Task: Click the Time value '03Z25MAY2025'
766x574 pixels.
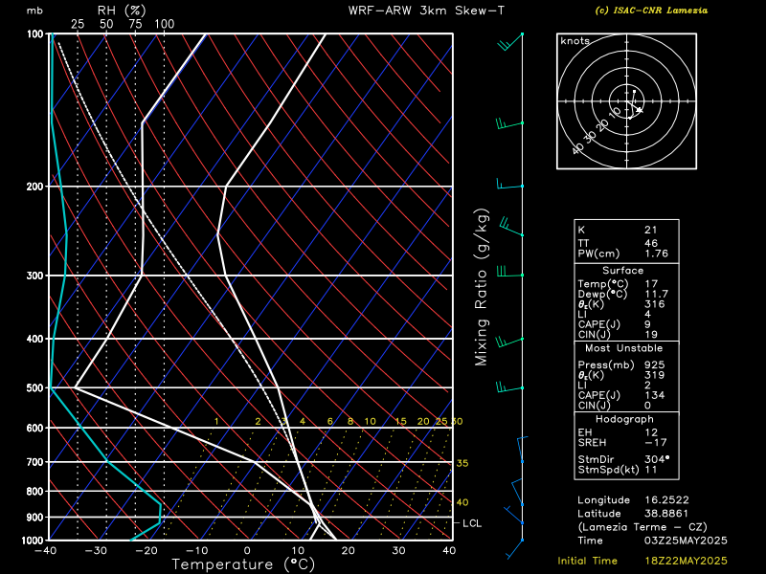Action: click(x=686, y=541)
